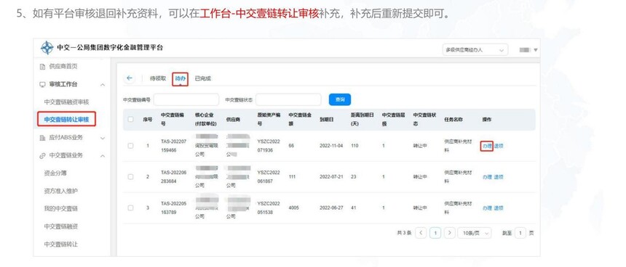Go to previous page arrow
This screenshot has width=626, height=267.
[x=421, y=233]
